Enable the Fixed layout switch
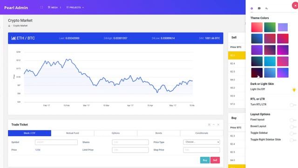298x168 pixels. point(293,120)
